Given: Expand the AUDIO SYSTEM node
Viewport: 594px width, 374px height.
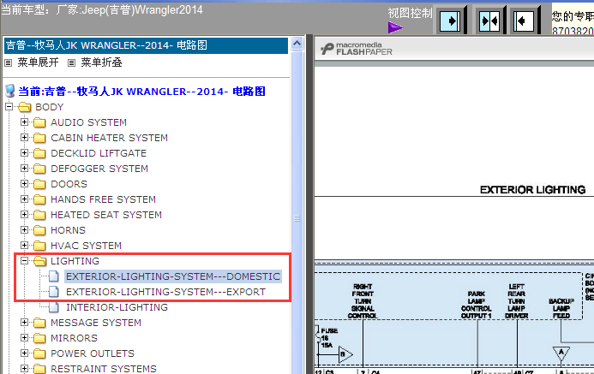Looking at the screenshot, I should point(24,122).
